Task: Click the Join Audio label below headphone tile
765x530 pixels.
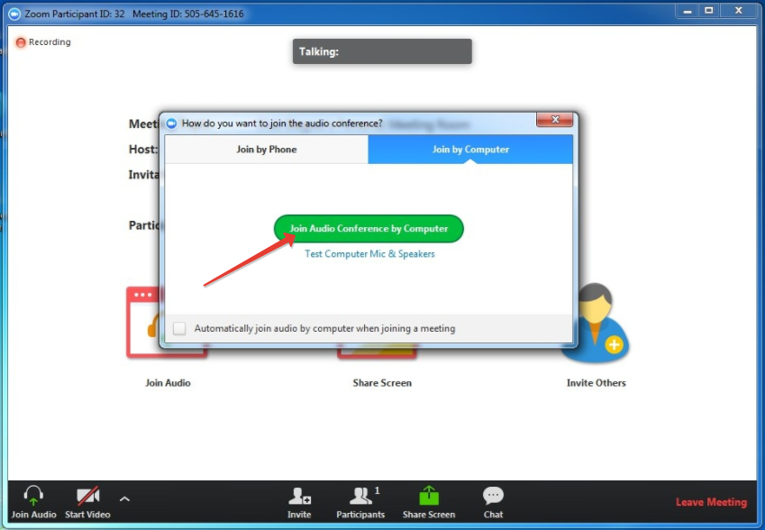Action: click(168, 383)
